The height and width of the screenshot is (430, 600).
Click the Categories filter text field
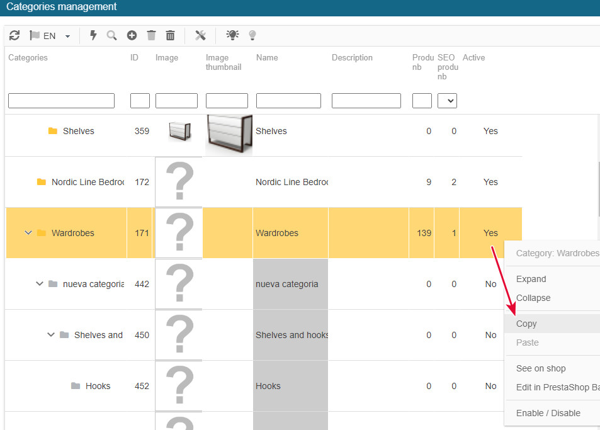point(61,101)
